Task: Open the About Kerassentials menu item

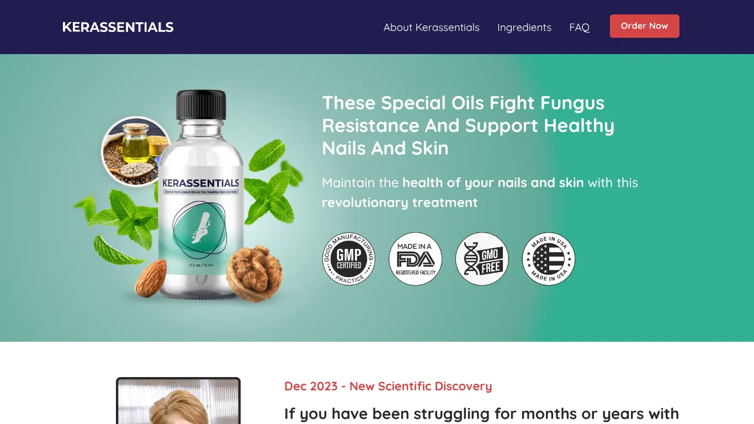Action: (x=432, y=27)
